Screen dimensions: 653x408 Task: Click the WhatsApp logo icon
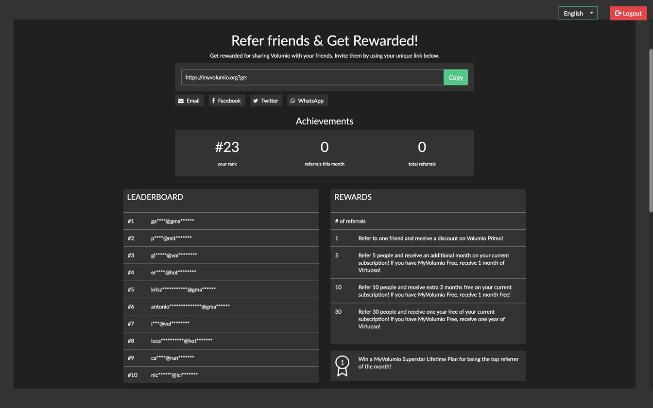coord(292,101)
